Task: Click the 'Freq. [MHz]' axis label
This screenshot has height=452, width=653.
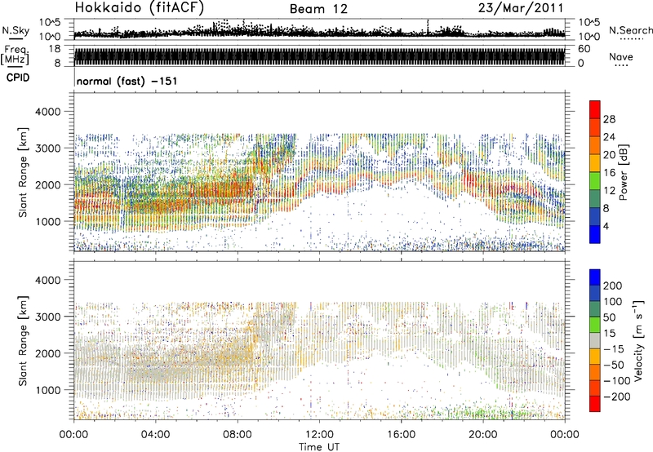Action: click(16, 55)
